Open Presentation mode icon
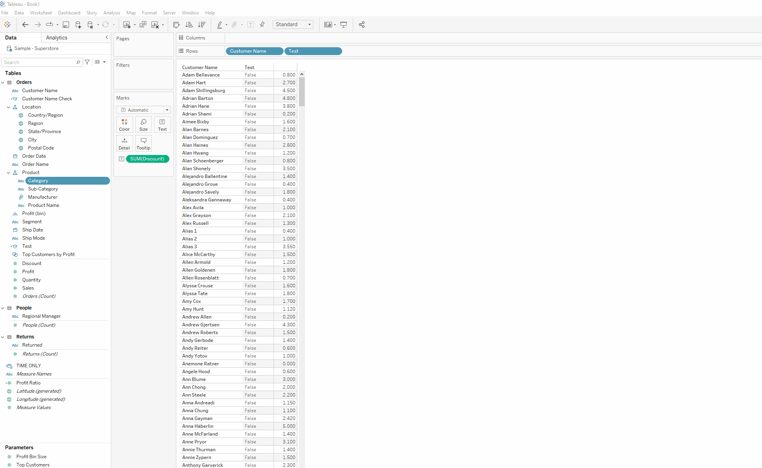This screenshot has height=468, width=762. click(x=344, y=25)
